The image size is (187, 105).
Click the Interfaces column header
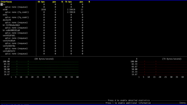coord(6,2)
